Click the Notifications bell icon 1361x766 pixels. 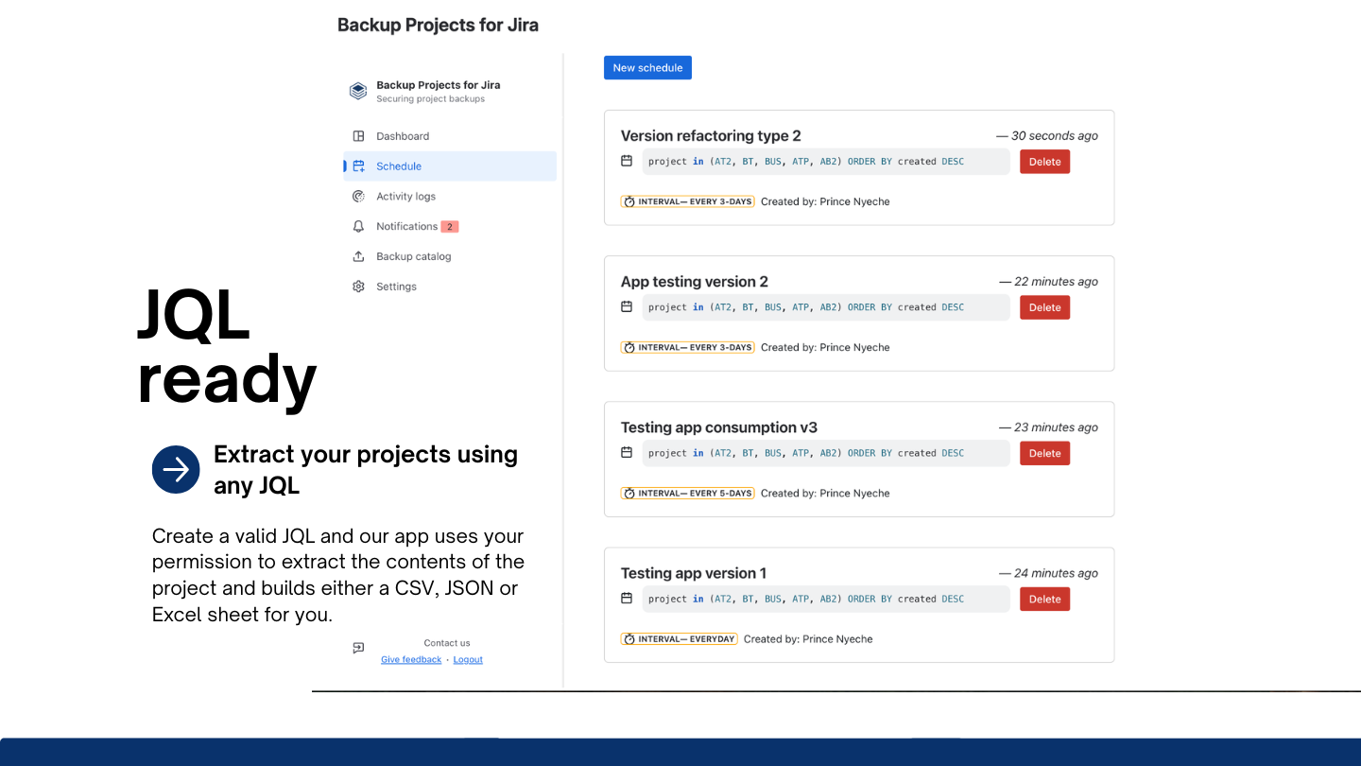(358, 227)
